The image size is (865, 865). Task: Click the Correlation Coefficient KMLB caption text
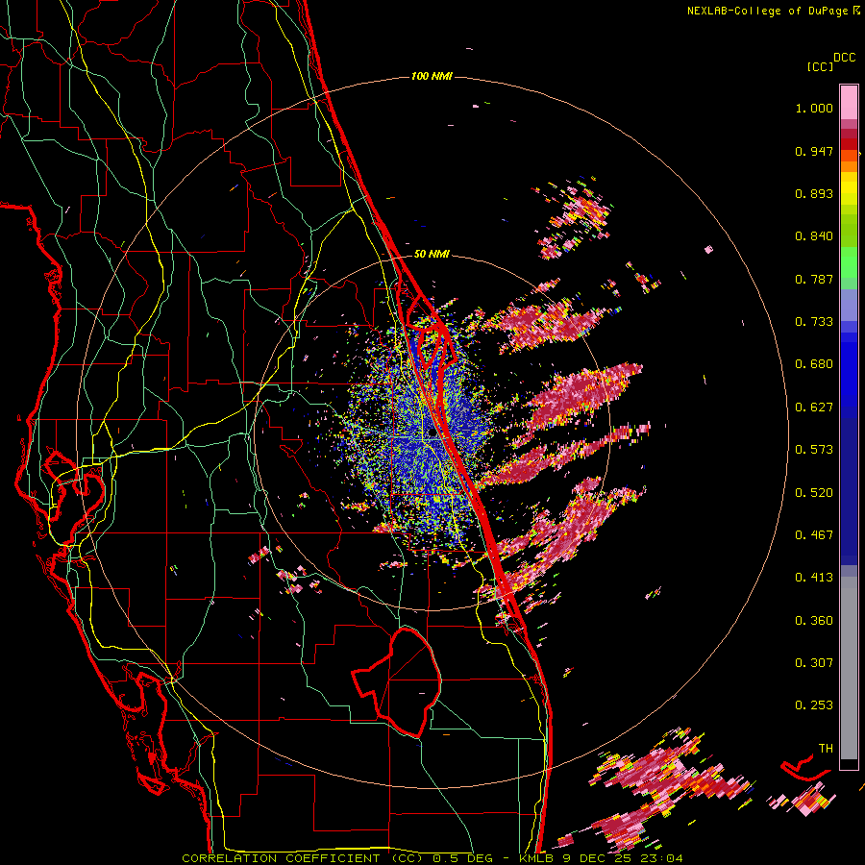(432, 858)
